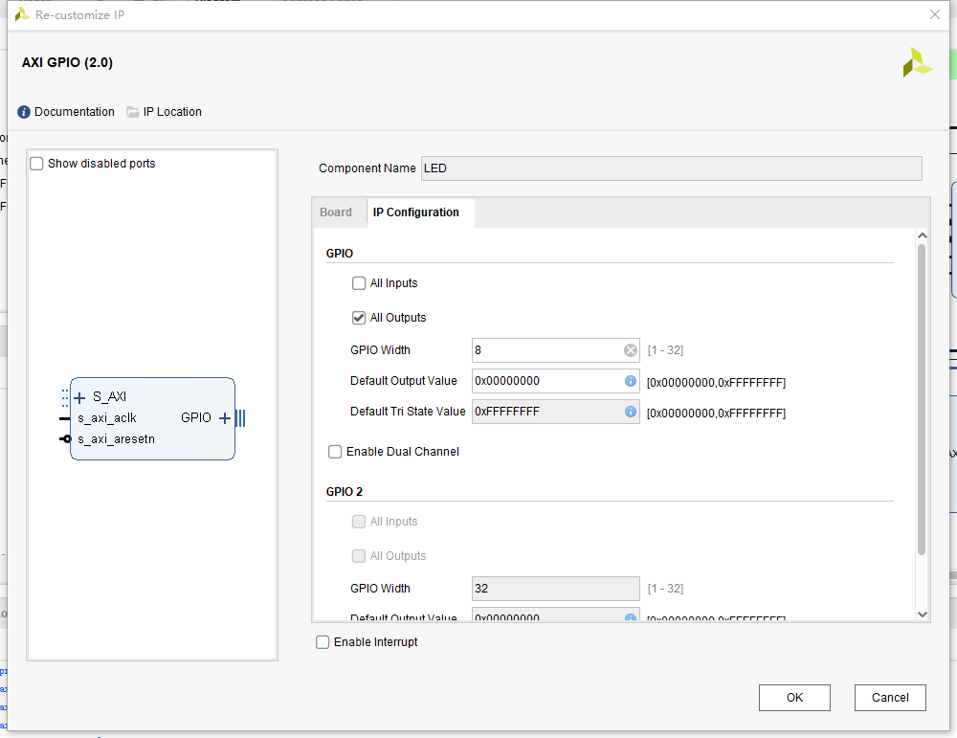The width and height of the screenshot is (957, 738).
Task: Expand the GPIO interface plus icon
Action: (x=225, y=418)
